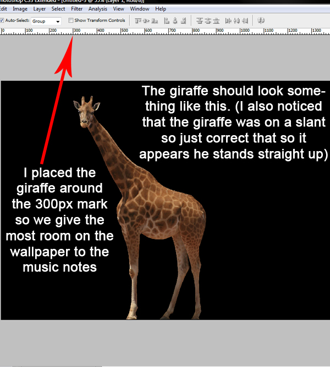Open the Layer menu
This screenshot has width=330, height=367.
(x=40, y=9)
